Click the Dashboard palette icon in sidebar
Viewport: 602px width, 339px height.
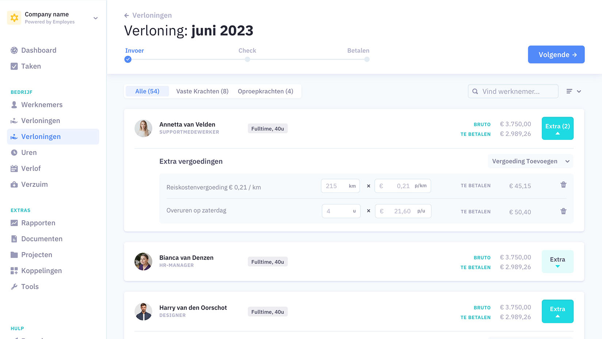point(14,50)
